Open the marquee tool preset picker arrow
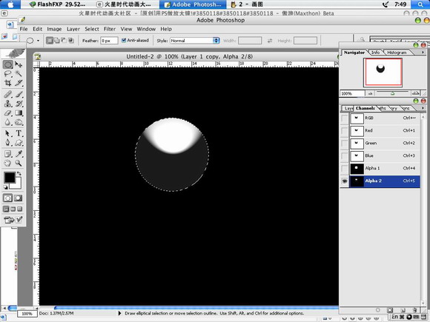Screen dimensions: 430x322 [x=38, y=41]
